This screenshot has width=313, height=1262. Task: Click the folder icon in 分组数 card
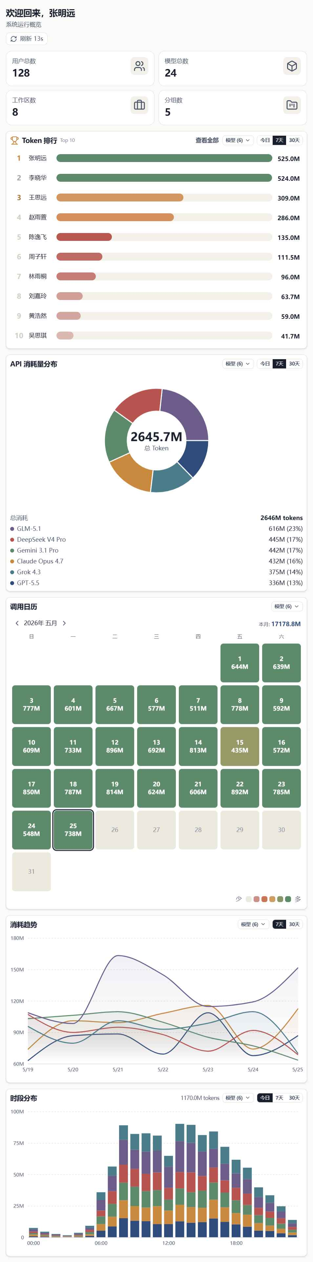292,105
